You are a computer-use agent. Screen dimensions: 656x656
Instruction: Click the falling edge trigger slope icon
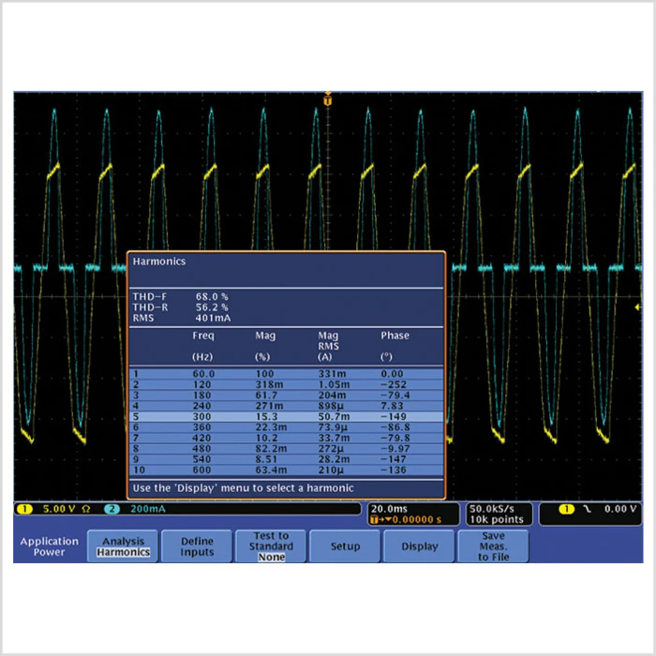(x=587, y=509)
